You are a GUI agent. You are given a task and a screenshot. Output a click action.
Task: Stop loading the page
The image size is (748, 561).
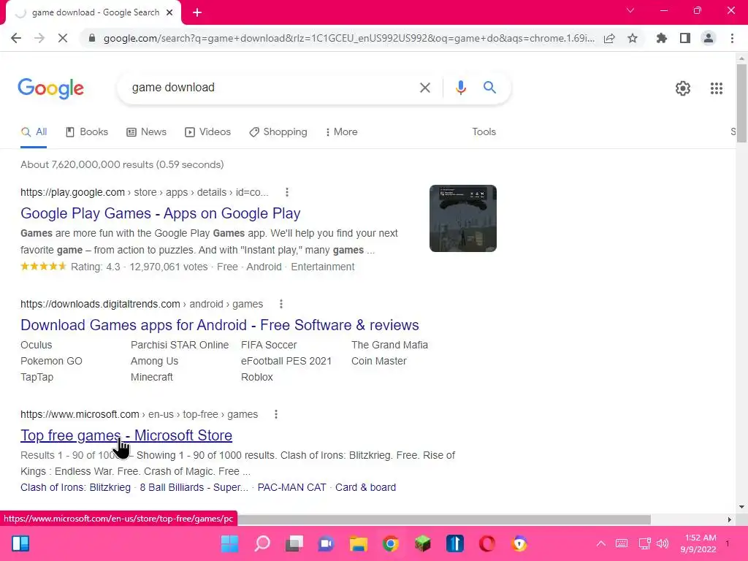(63, 38)
